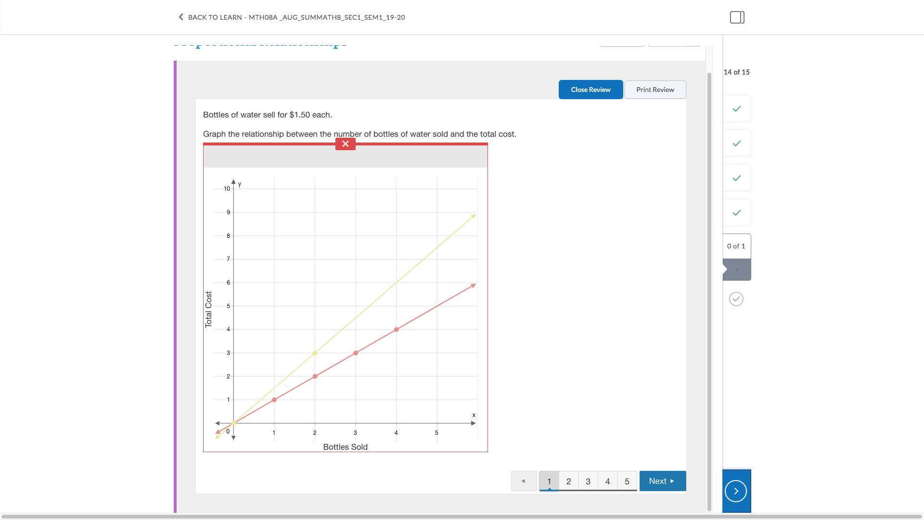Click the second green checkmark item

736,143
